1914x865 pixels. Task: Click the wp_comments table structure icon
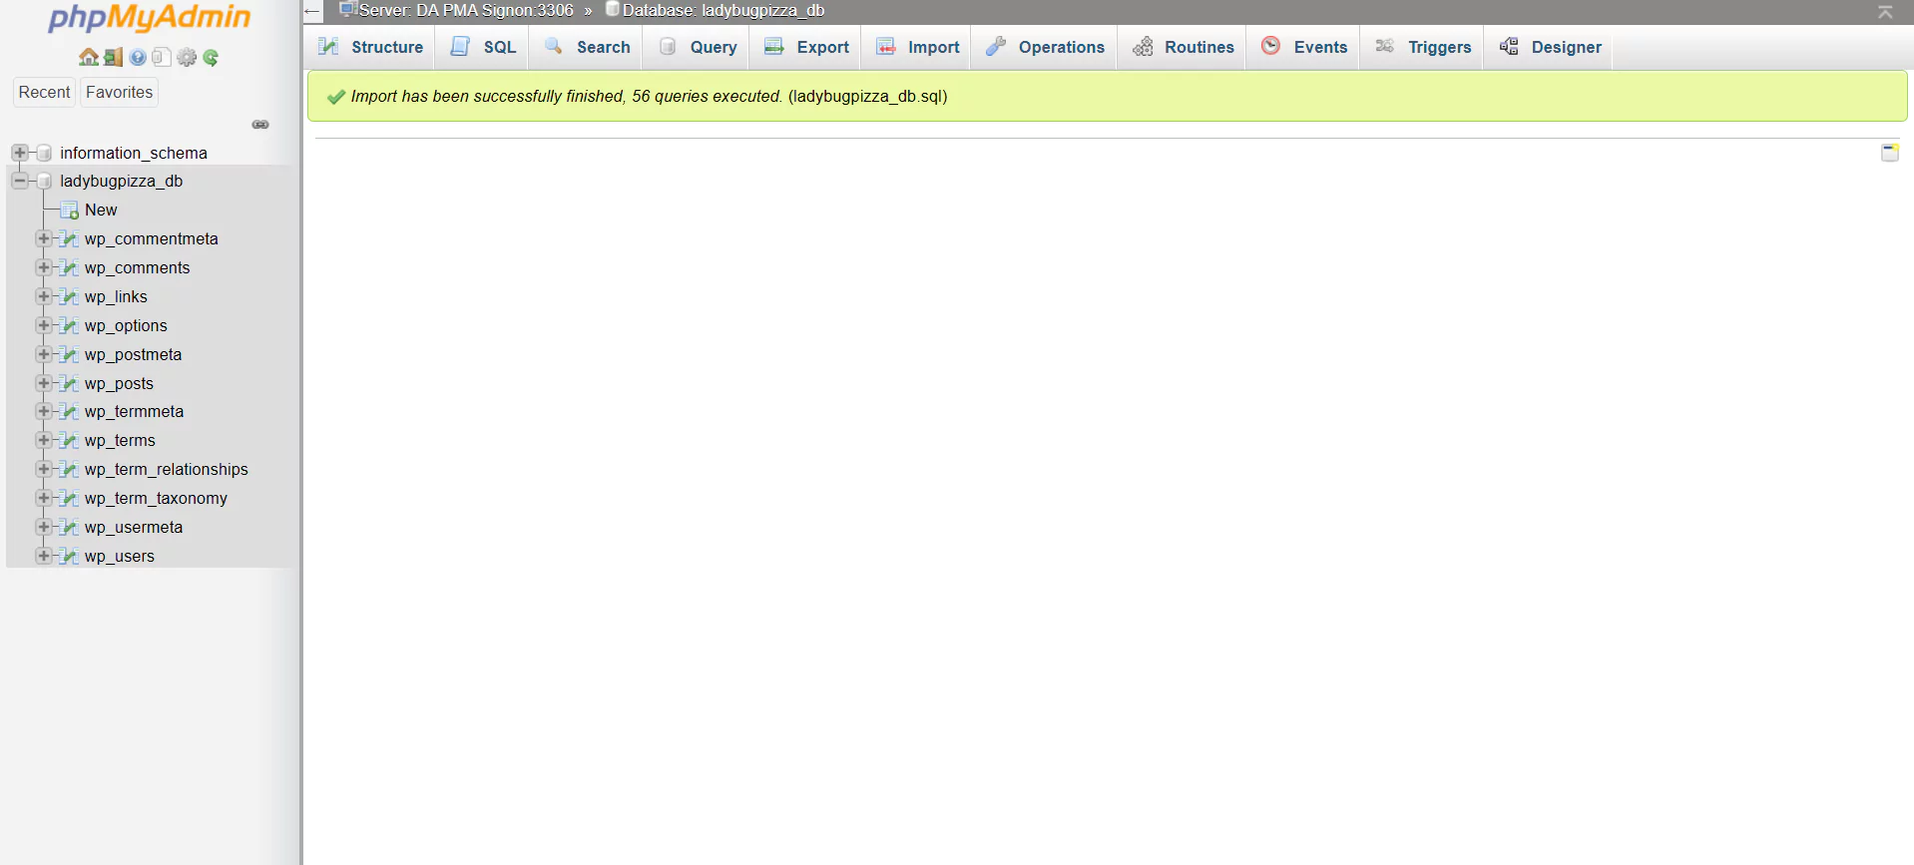69,268
